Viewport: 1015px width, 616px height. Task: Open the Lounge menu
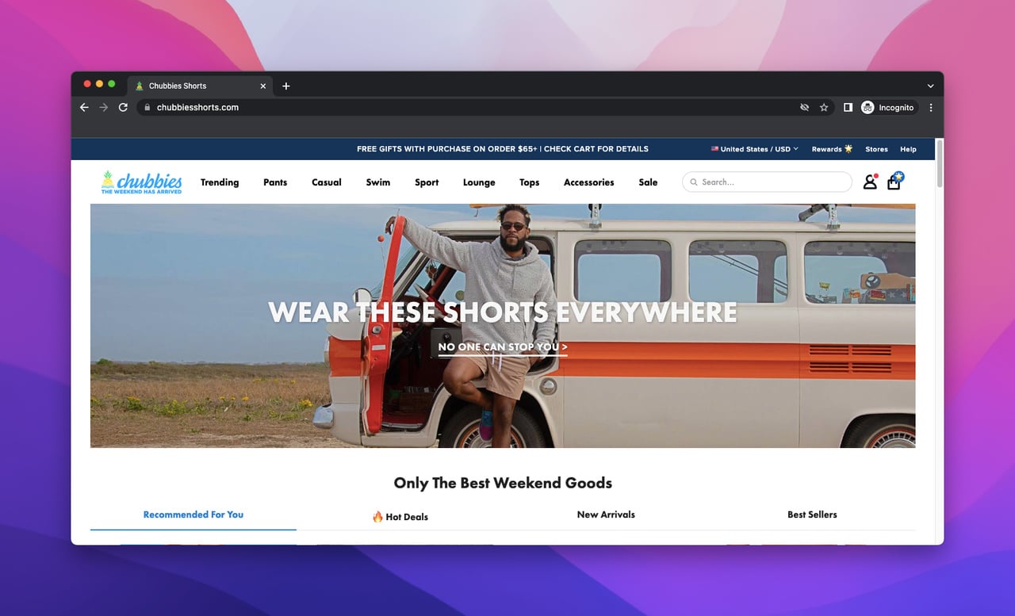click(x=479, y=182)
